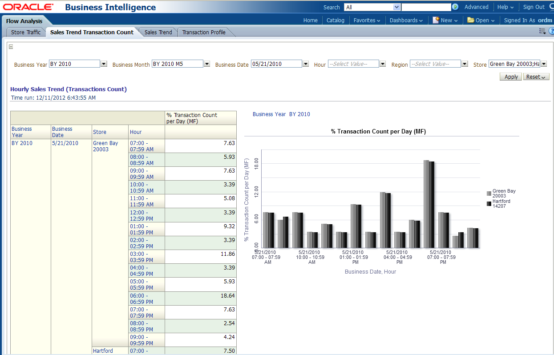
Task: Click the green search go arrow
Action: pos(455,7)
